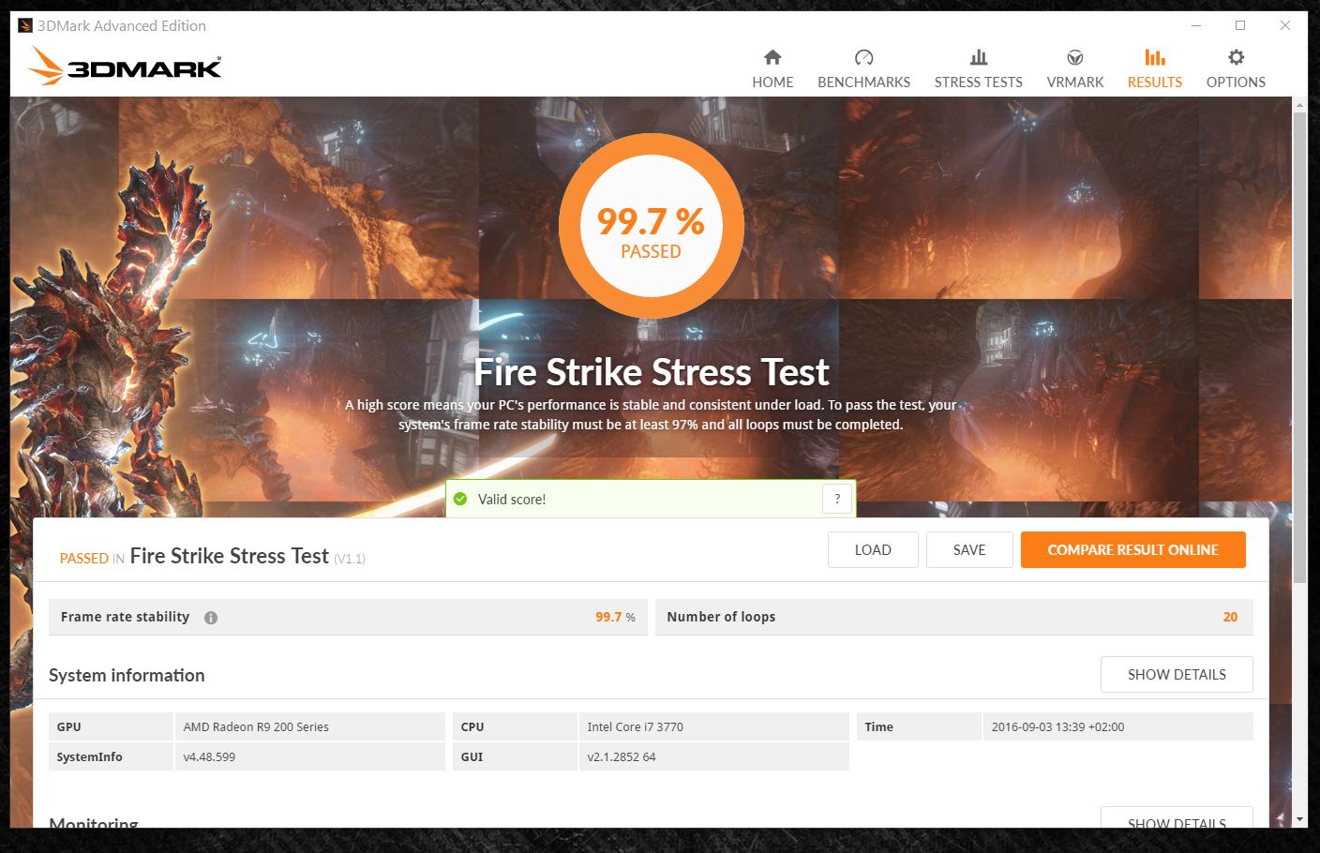Click the frame rate stability info icon
The width and height of the screenshot is (1320, 853).
tap(211, 618)
